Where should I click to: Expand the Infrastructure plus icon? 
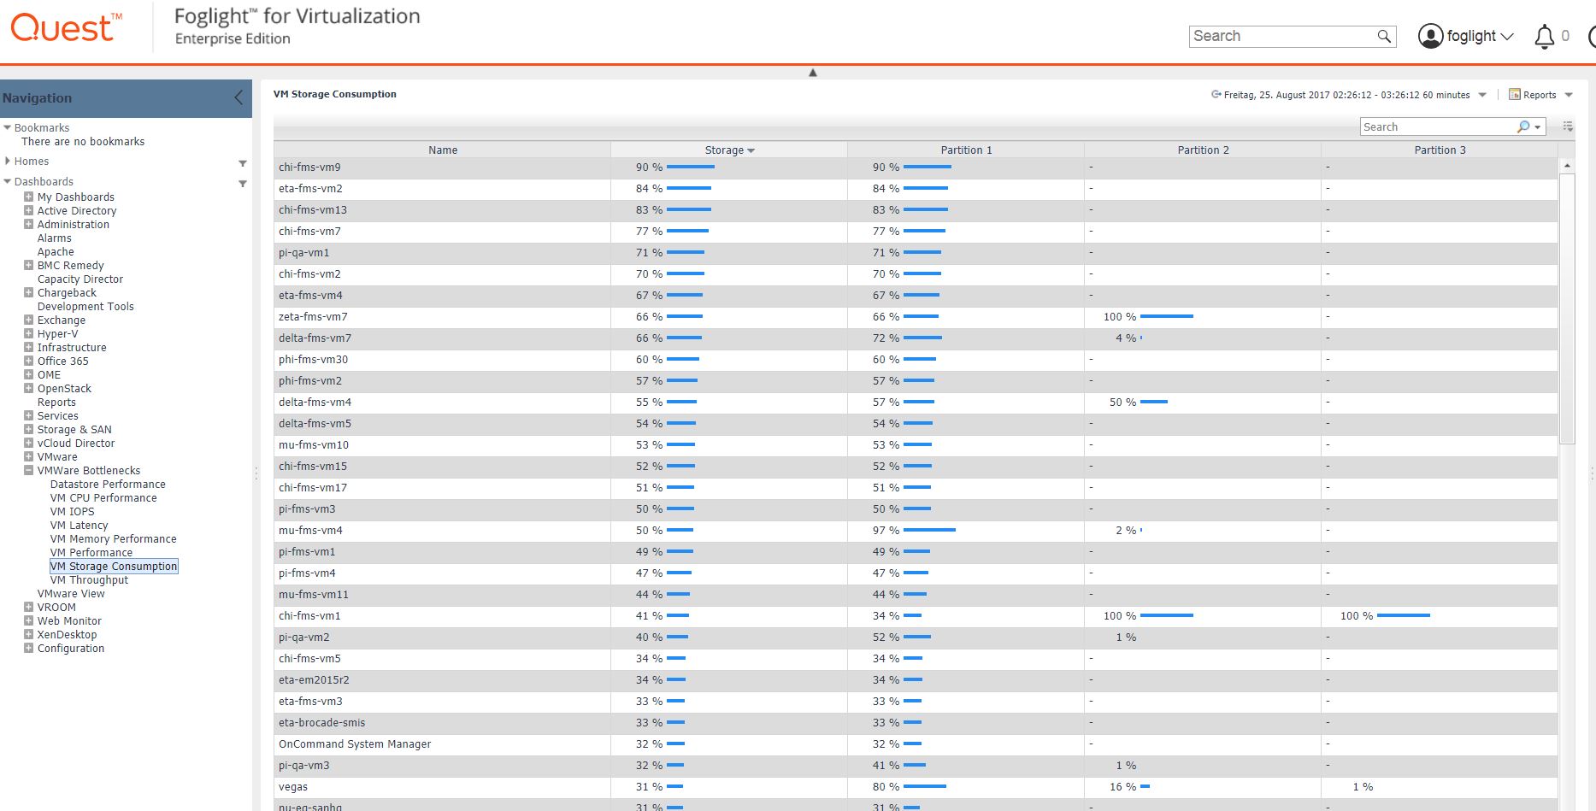(x=28, y=347)
